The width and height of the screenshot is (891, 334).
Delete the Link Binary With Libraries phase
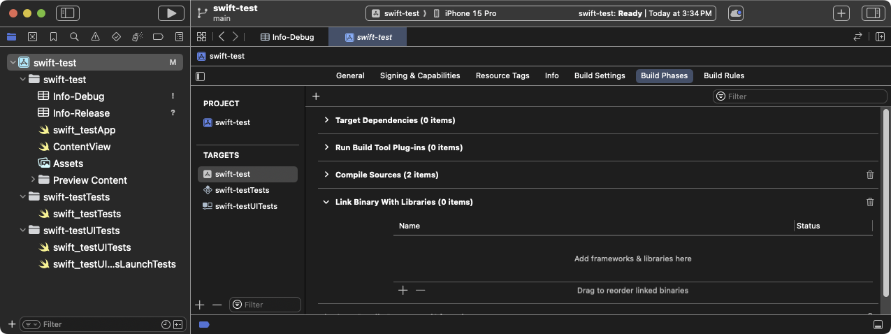point(870,202)
